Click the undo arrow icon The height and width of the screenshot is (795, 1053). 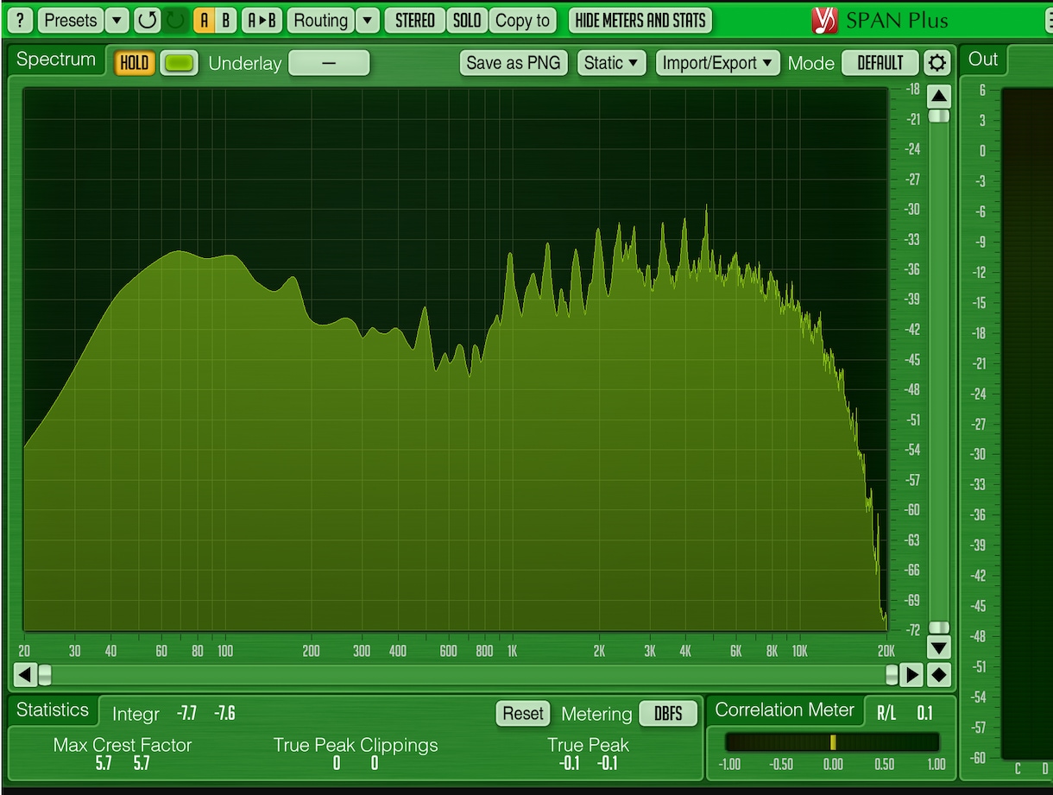tap(148, 20)
